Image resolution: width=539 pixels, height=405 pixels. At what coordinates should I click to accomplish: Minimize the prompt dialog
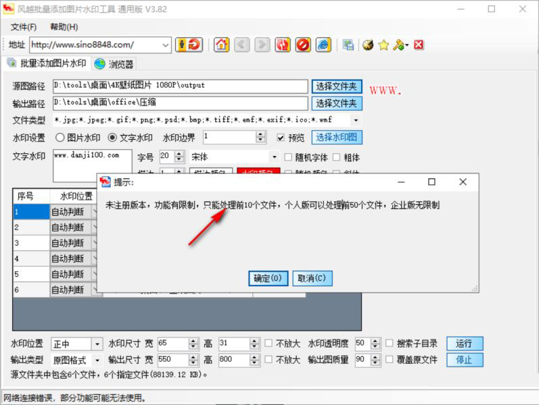(401, 182)
